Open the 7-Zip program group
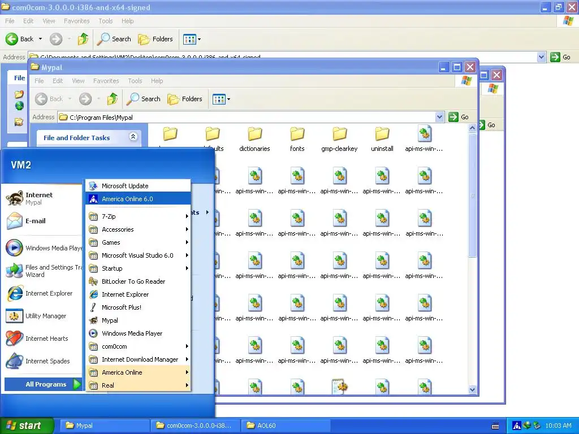 138,216
